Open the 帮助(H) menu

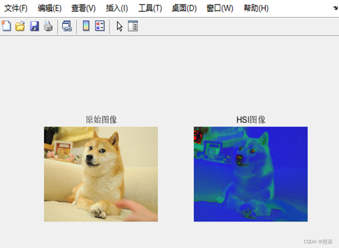click(256, 8)
